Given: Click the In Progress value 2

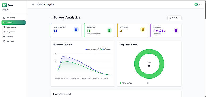Looking at the screenshot, I should [x=121, y=31].
